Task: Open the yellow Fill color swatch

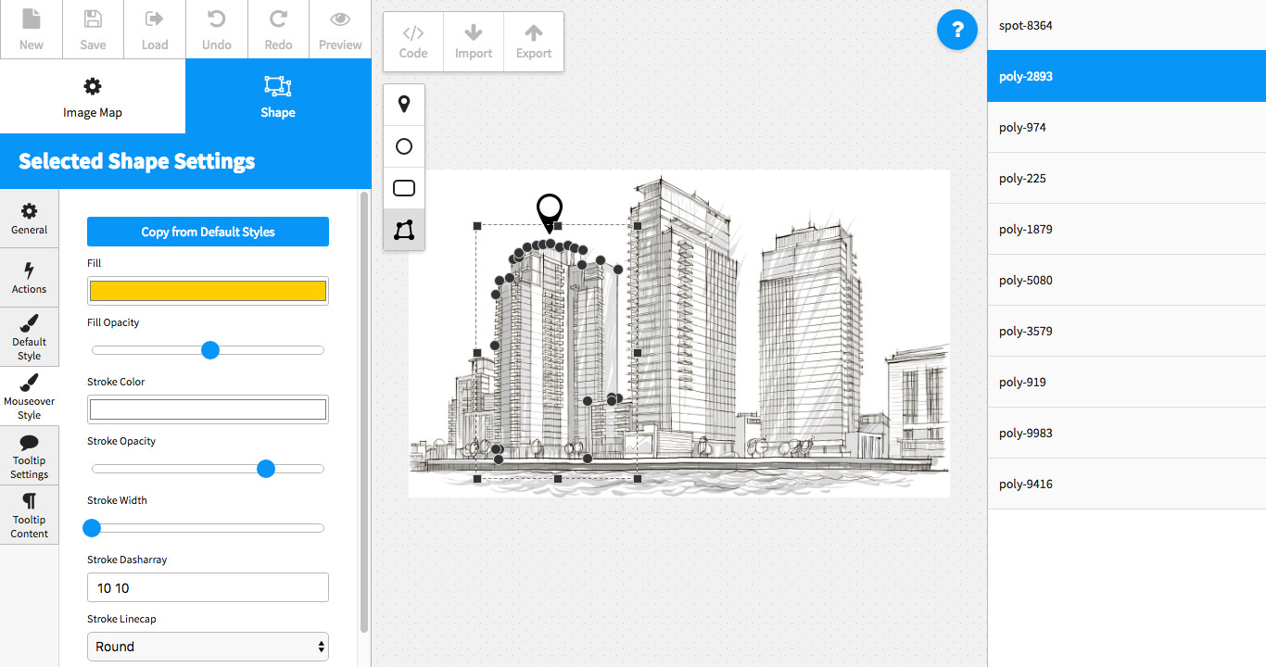Action: pos(208,291)
